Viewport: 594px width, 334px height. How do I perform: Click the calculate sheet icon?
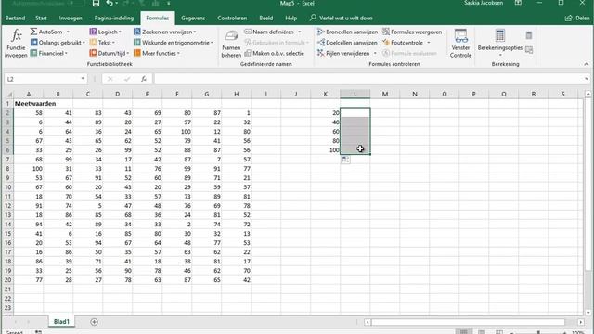[x=529, y=50]
